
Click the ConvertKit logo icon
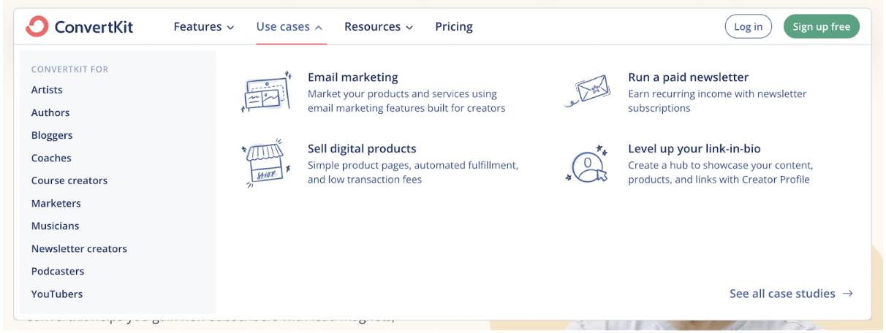pyautogui.click(x=37, y=26)
